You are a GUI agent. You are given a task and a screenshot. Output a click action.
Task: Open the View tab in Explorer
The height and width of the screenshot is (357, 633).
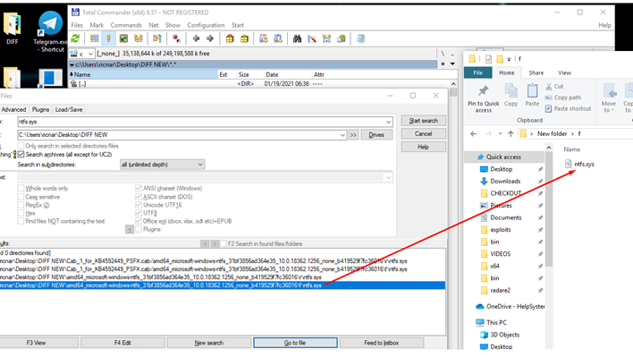[x=564, y=72]
